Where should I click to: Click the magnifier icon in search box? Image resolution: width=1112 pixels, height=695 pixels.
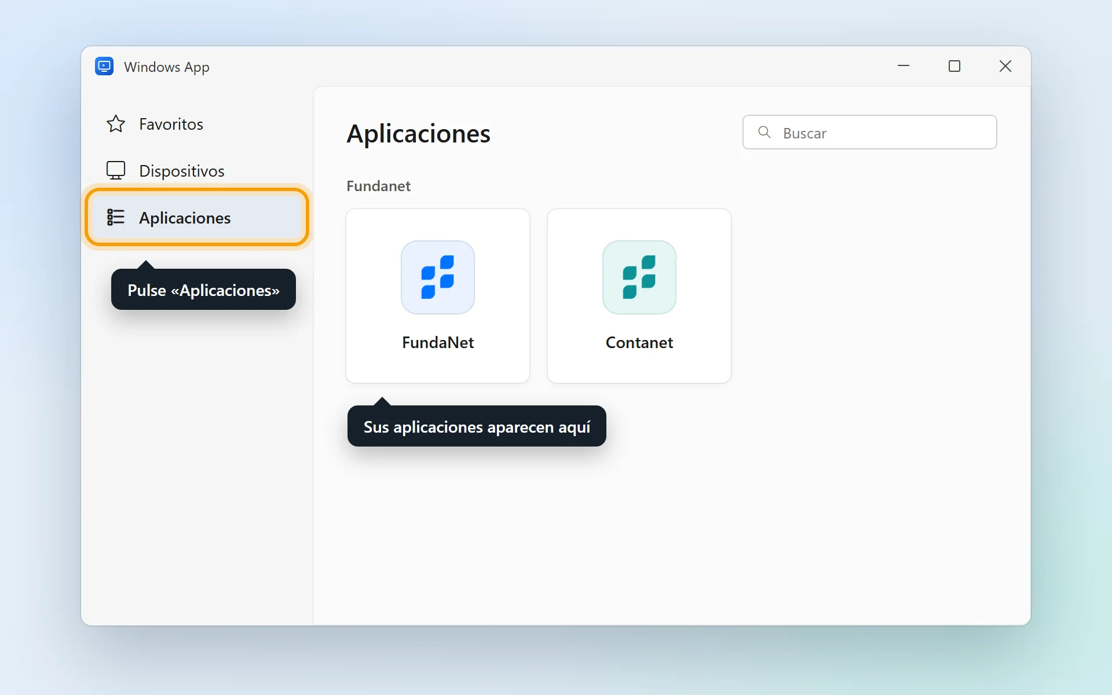tap(765, 132)
